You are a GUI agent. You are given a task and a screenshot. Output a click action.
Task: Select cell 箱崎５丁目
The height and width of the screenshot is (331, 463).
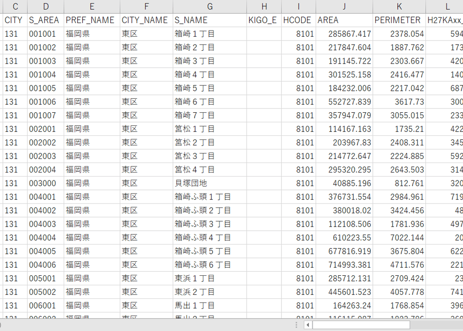point(209,88)
